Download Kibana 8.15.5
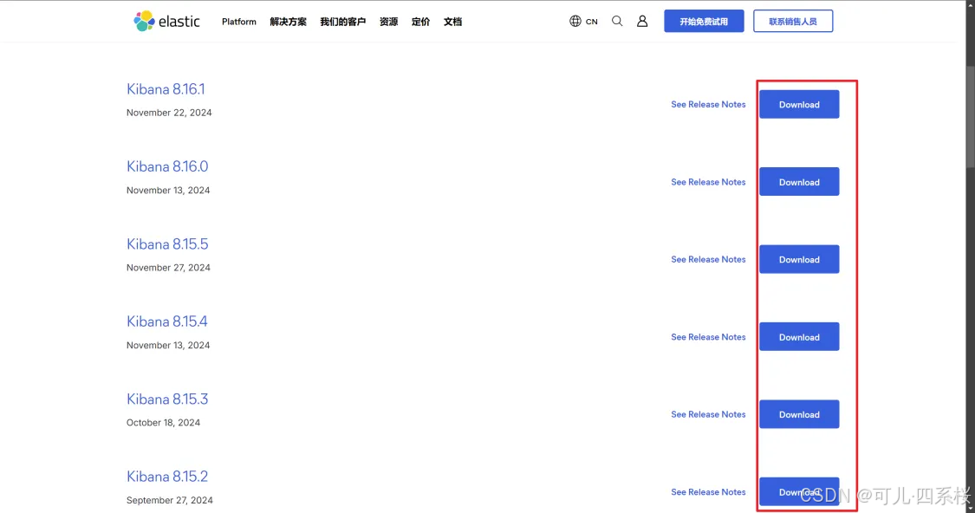The image size is (975, 513). pyautogui.click(x=799, y=259)
